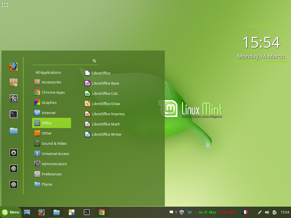
Task: Open the Accessories category
Action: point(52,82)
